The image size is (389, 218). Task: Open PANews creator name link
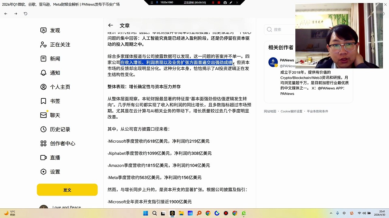coord(287,60)
